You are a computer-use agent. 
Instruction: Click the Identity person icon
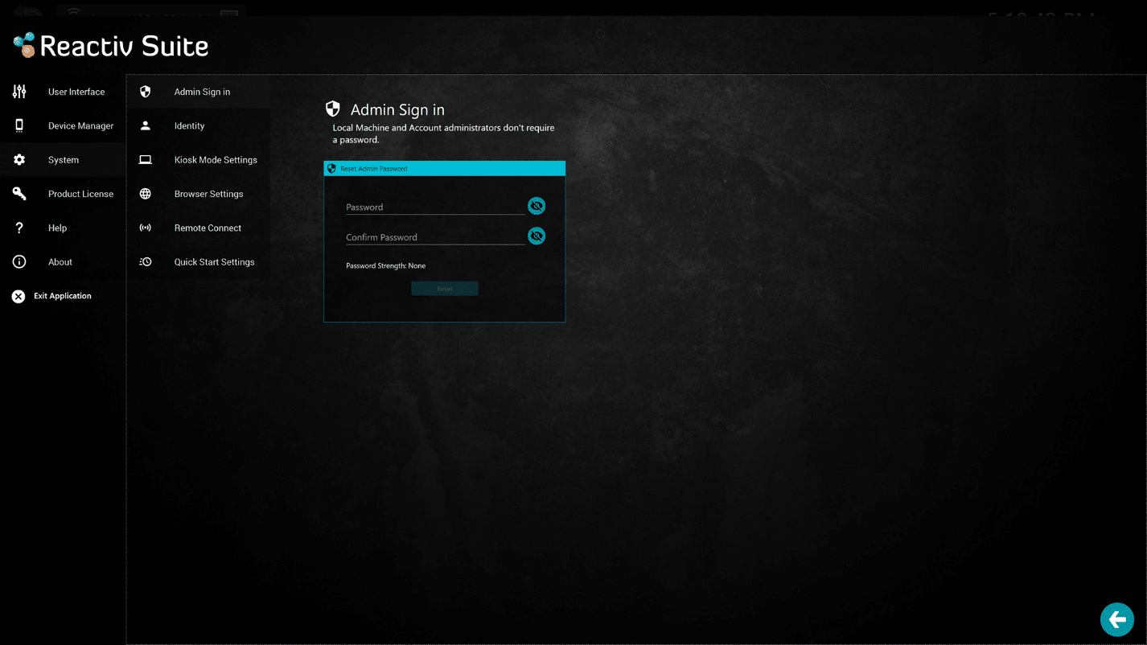(x=146, y=125)
